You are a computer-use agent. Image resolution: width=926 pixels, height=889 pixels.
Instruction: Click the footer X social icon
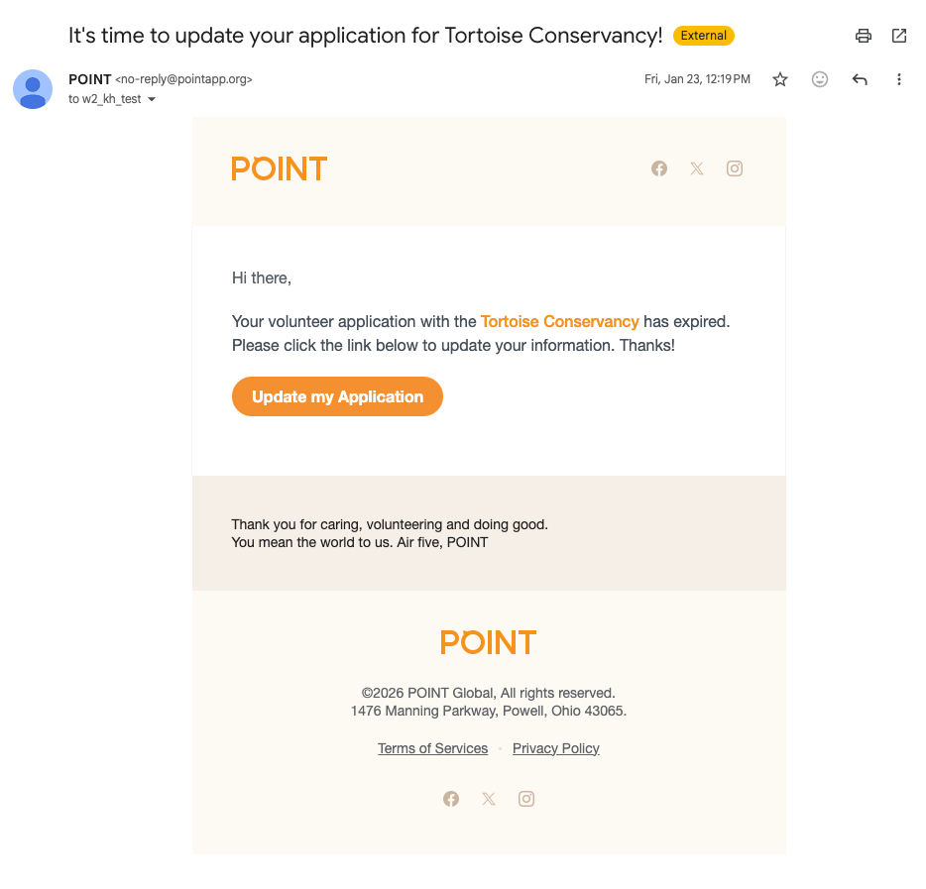(x=489, y=799)
